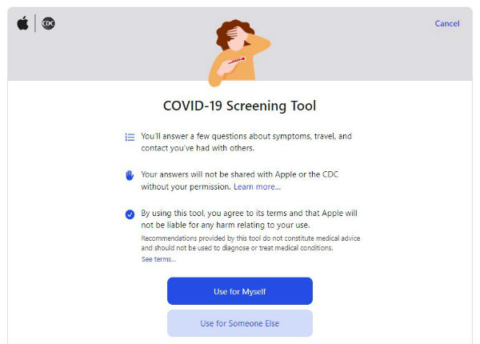Image resolution: width=480 pixels, height=344 pixels.
Task: Click the Apple logo icon
Action: coord(22,23)
